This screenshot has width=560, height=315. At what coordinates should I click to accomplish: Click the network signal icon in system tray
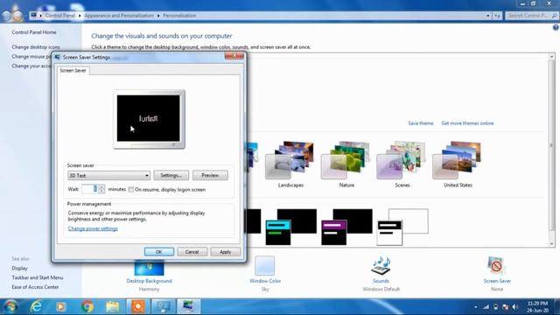point(486,307)
